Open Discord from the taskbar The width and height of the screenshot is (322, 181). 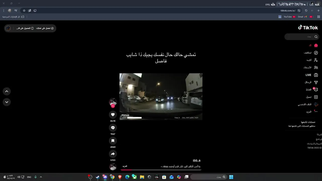coord(105,177)
